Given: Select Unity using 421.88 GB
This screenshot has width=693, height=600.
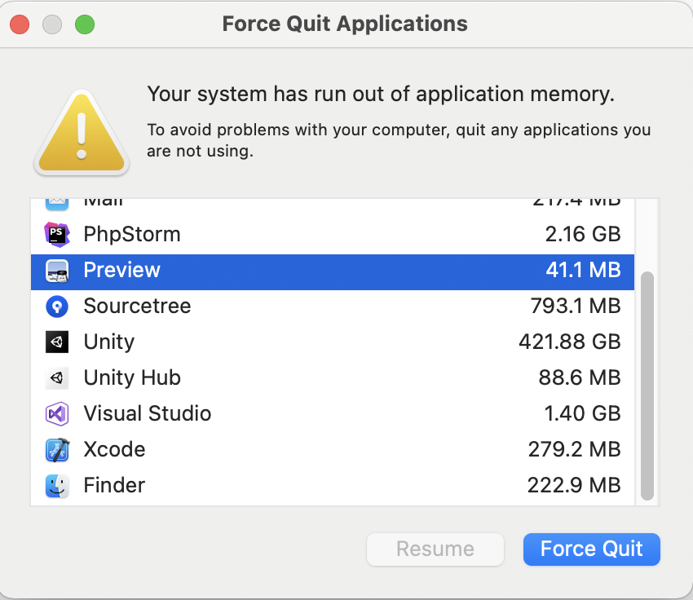Looking at the screenshot, I should tap(326, 342).
